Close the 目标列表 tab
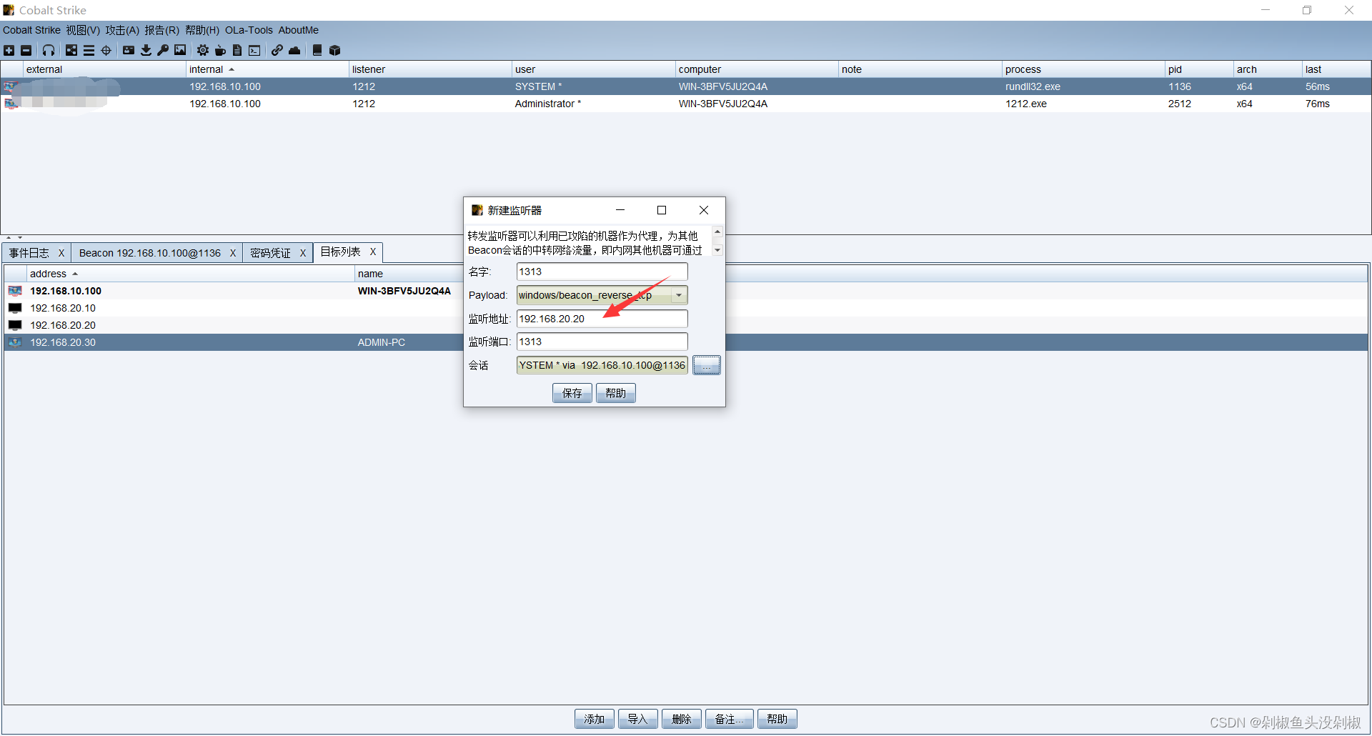This screenshot has width=1372, height=736. point(373,252)
